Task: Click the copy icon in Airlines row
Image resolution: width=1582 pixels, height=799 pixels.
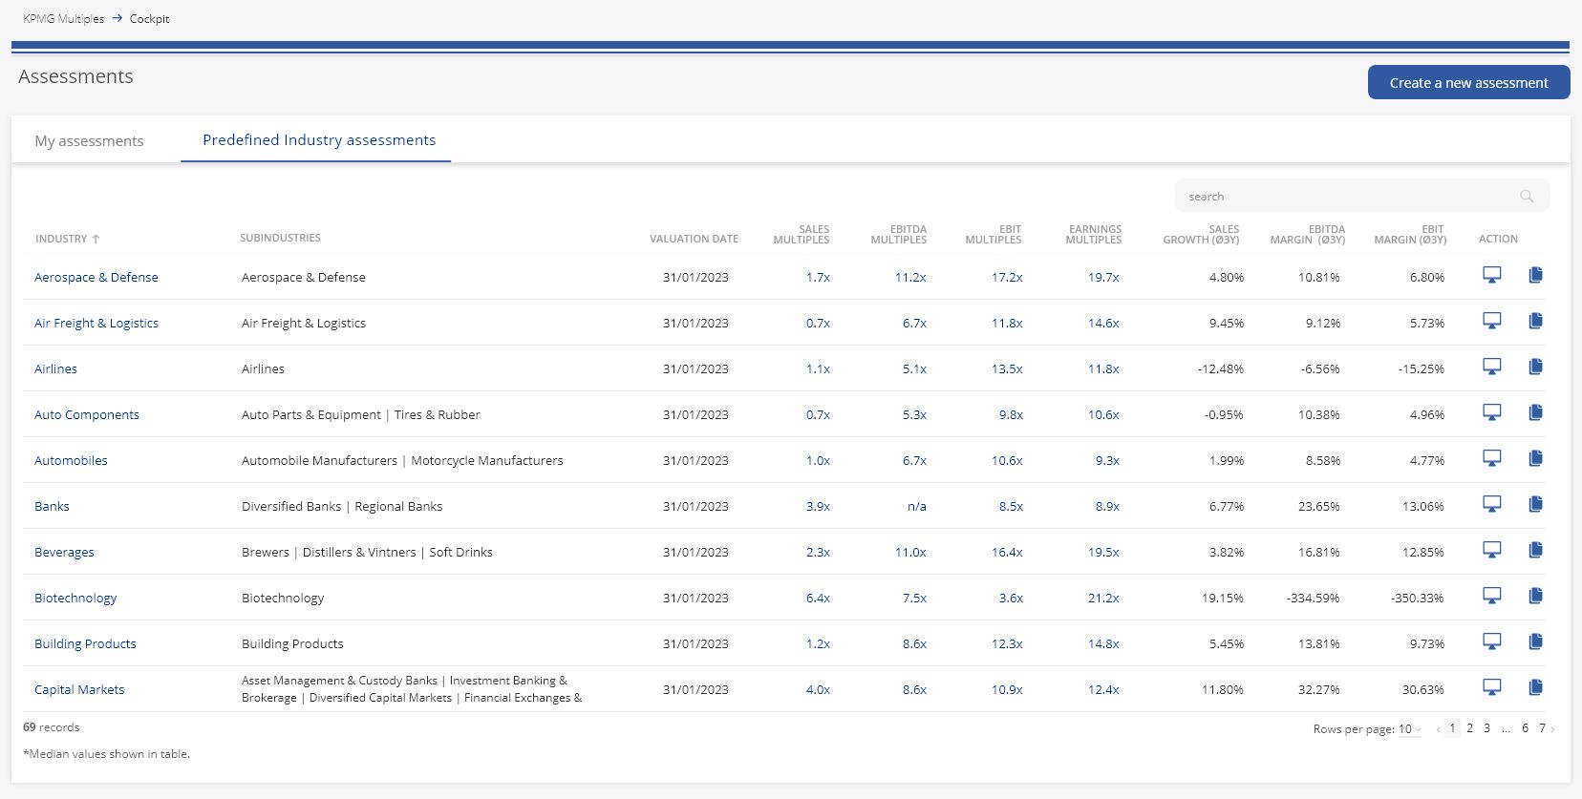Action: tap(1535, 367)
